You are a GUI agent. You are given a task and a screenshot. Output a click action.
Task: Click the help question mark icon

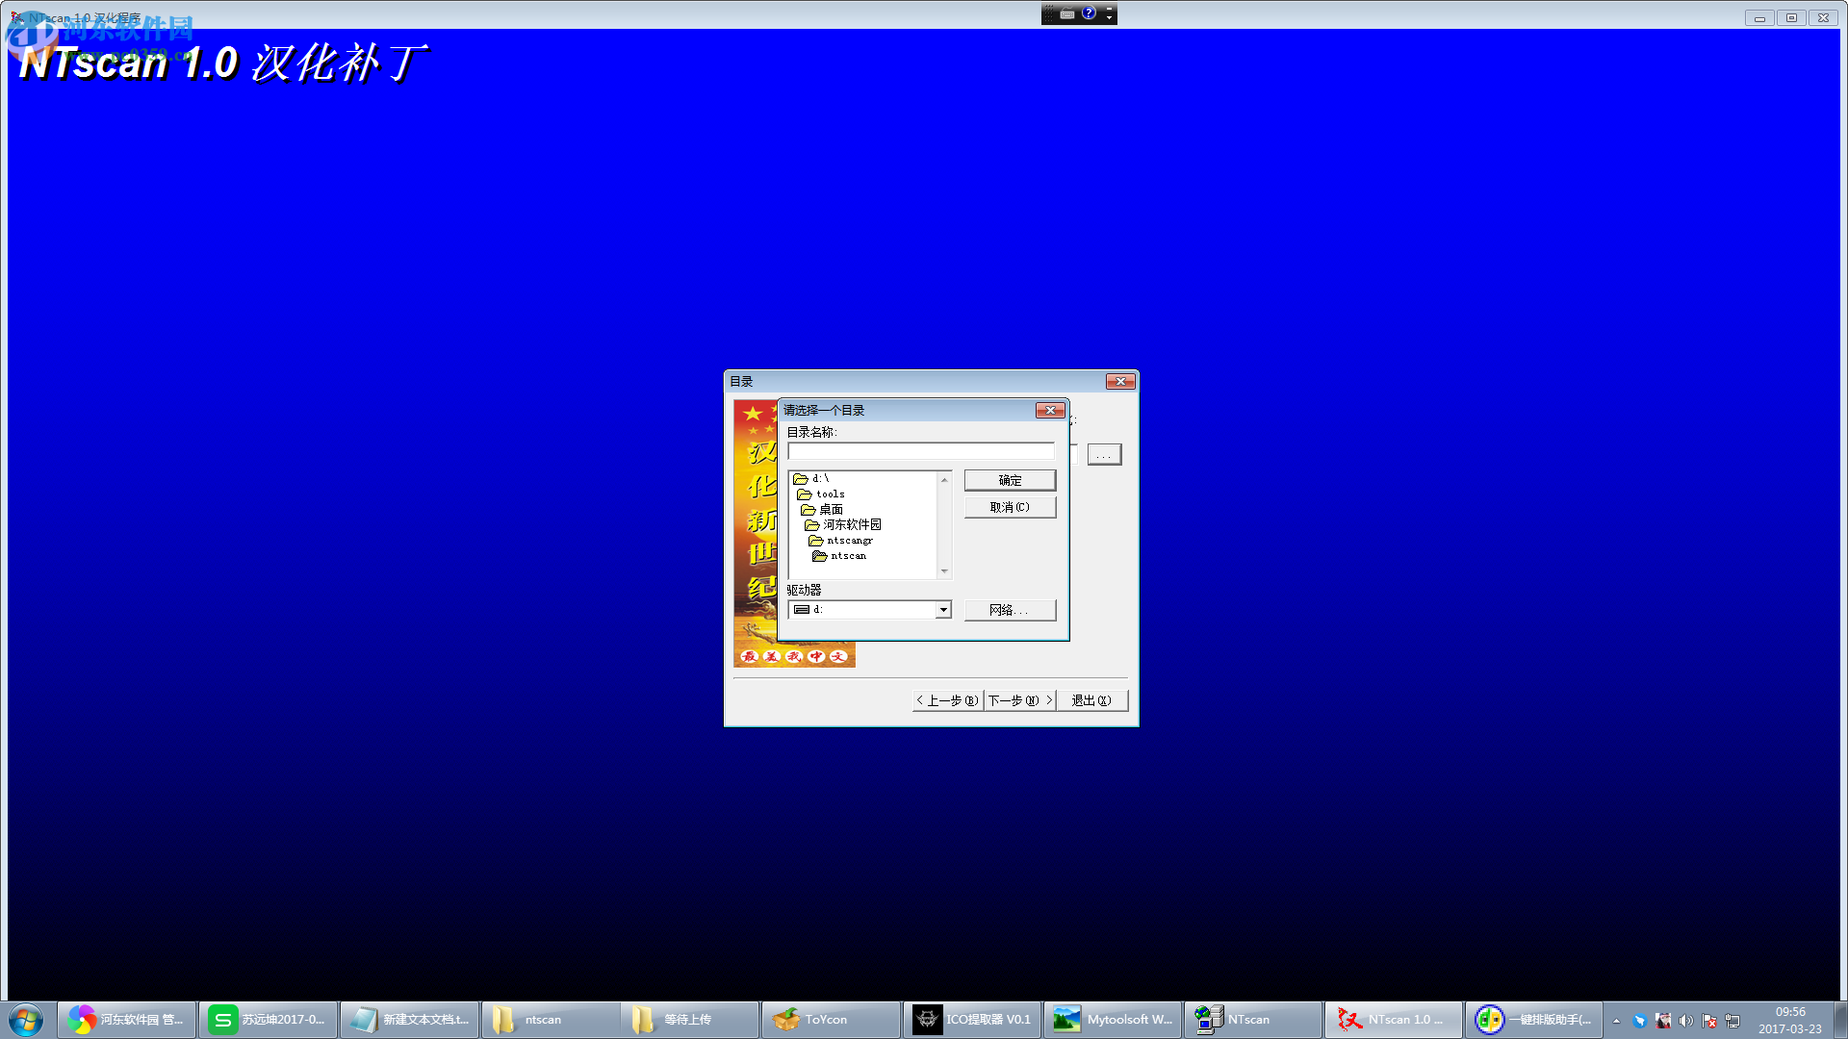(1089, 13)
